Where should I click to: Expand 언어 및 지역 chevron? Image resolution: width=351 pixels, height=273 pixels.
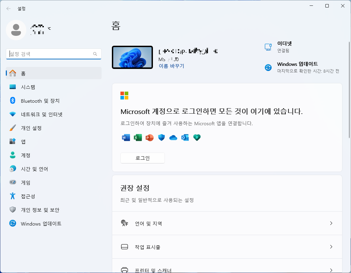[x=331, y=223]
